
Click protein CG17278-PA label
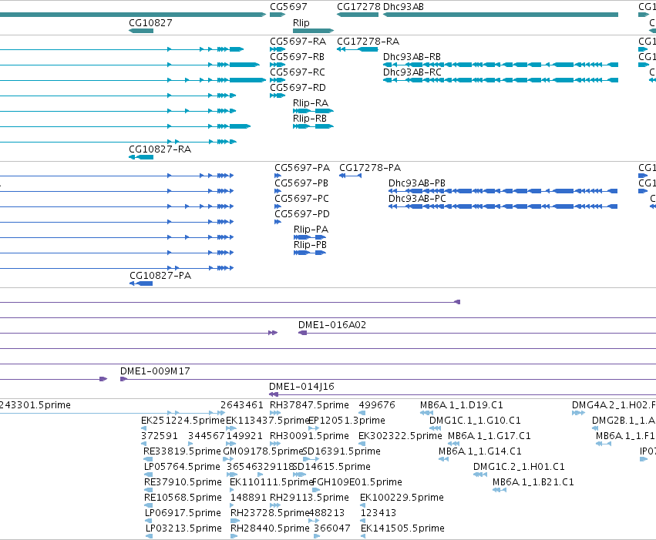370,168
